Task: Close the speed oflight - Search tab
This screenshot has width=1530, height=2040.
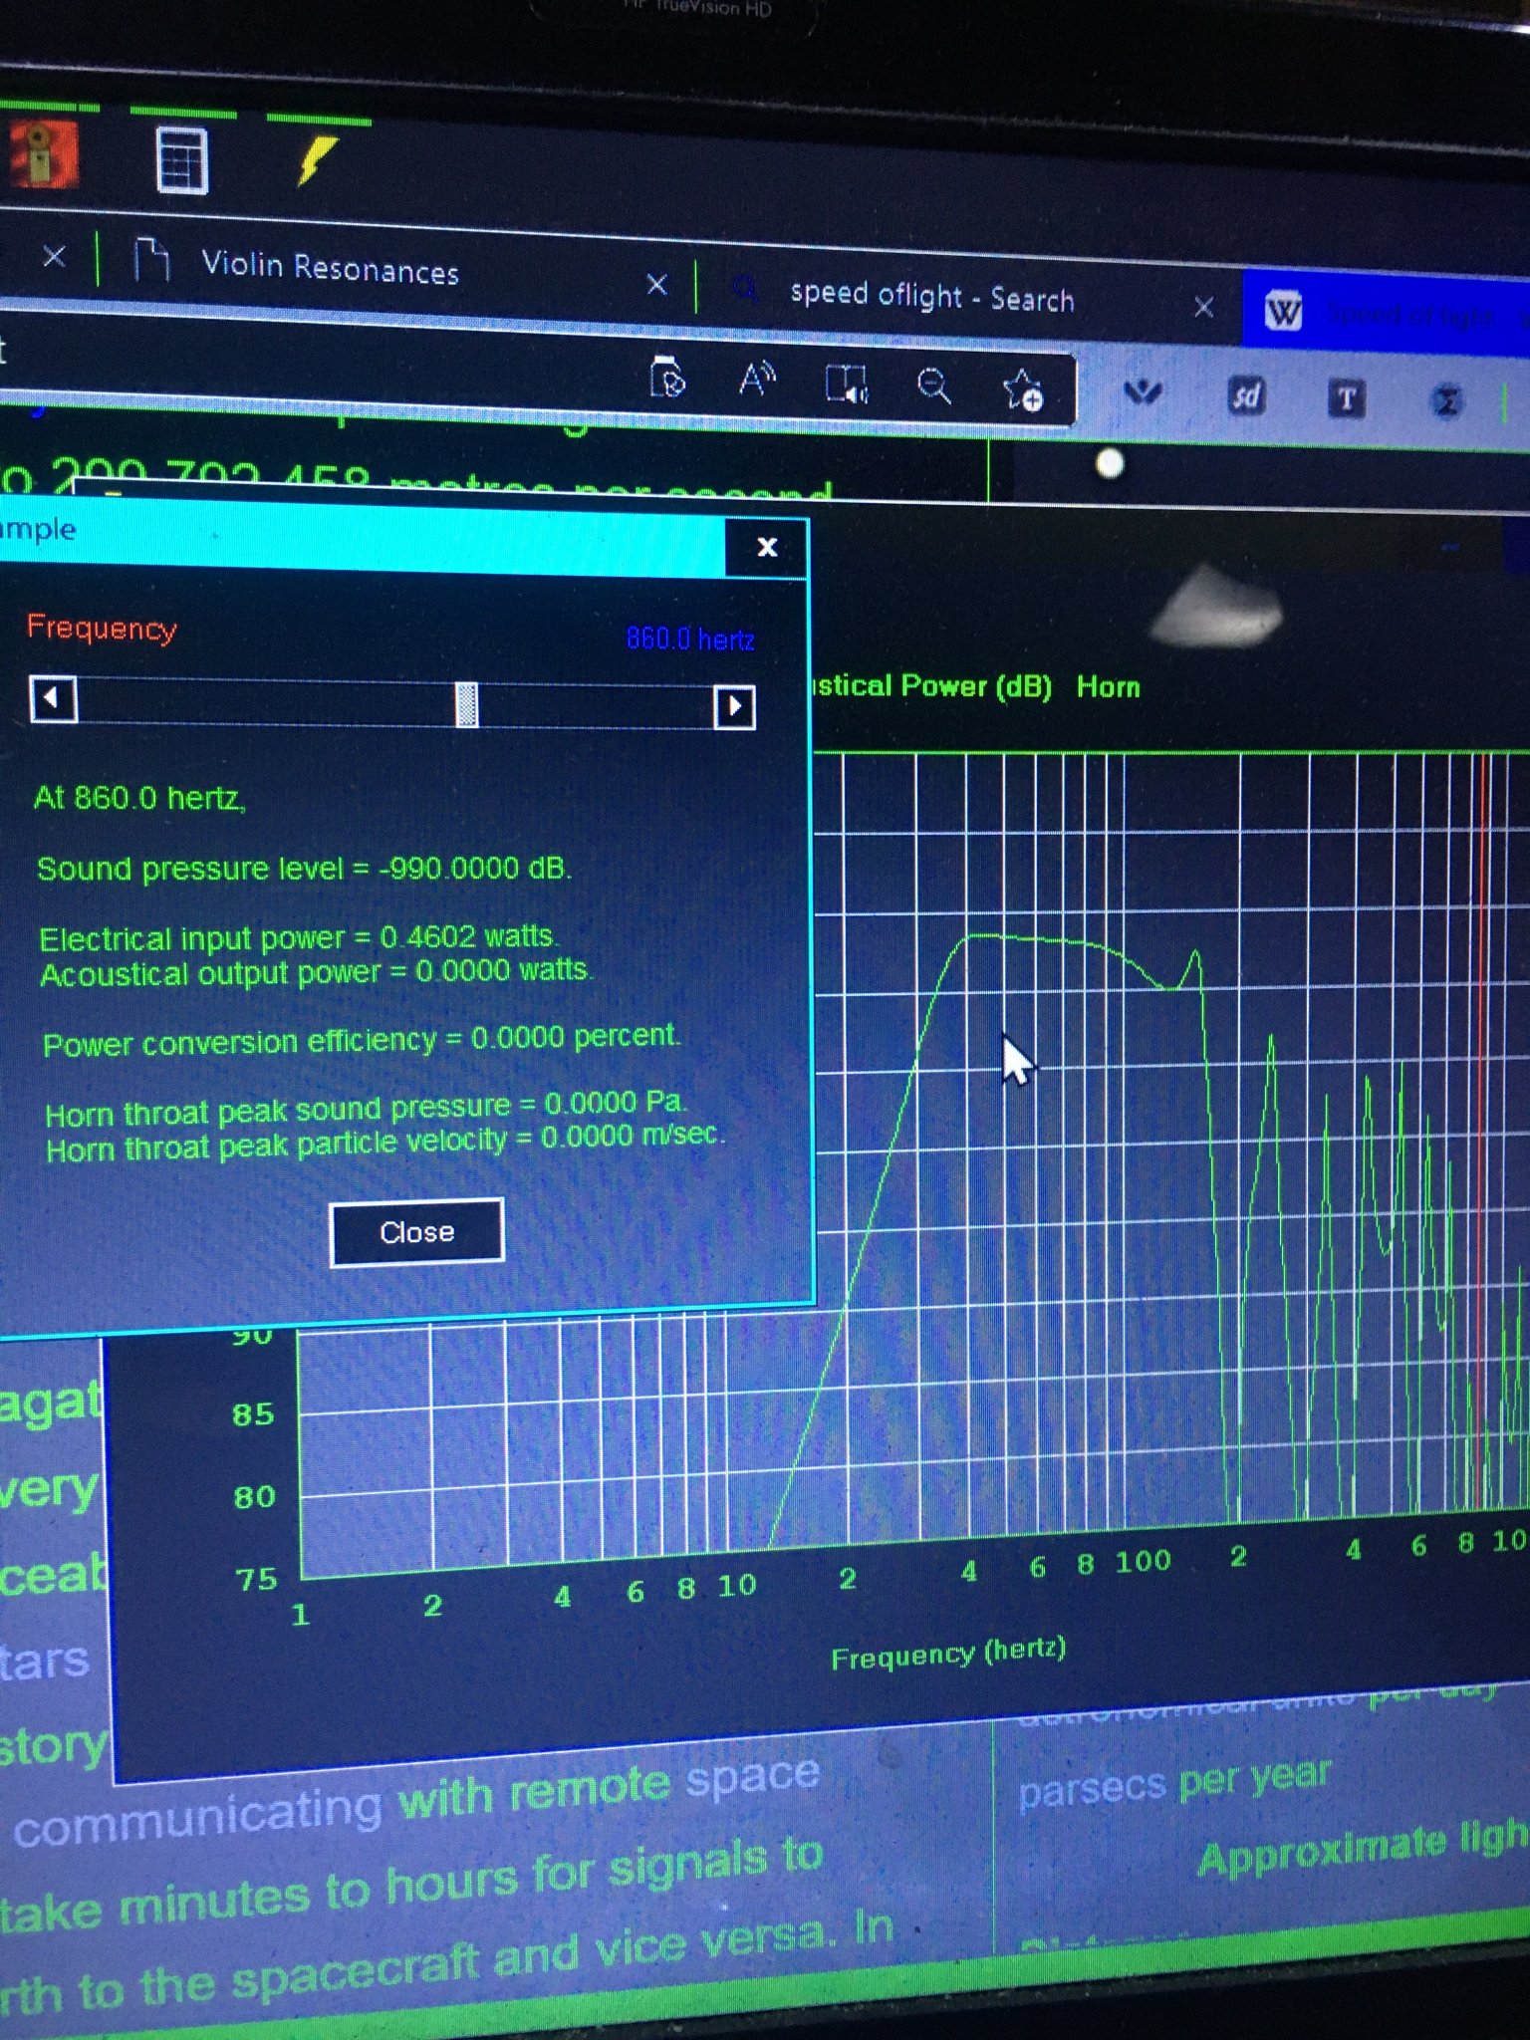Action: click(1203, 307)
